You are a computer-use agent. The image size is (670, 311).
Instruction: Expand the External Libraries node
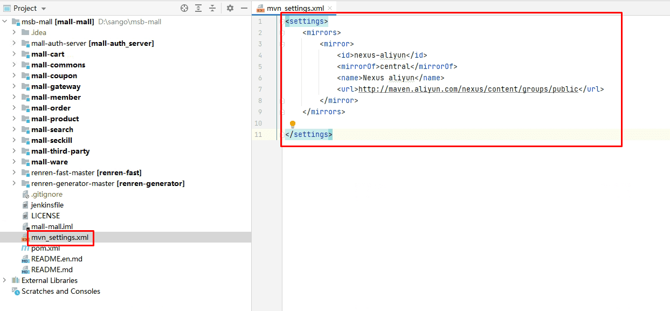coord(5,280)
